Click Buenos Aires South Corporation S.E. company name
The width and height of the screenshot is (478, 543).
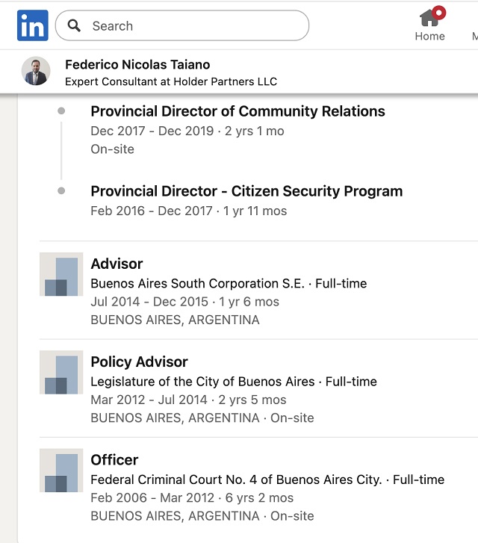(197, 284)
